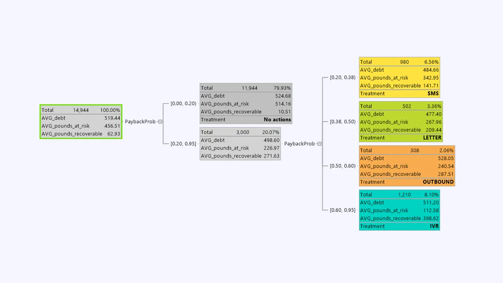Select the root node Total 14,944 row

pyautogui.click(x=81, y=110)
